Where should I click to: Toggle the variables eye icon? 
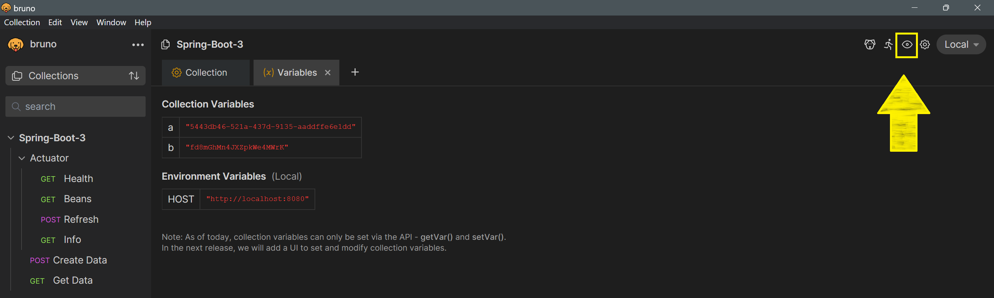[x=907, y=45]
